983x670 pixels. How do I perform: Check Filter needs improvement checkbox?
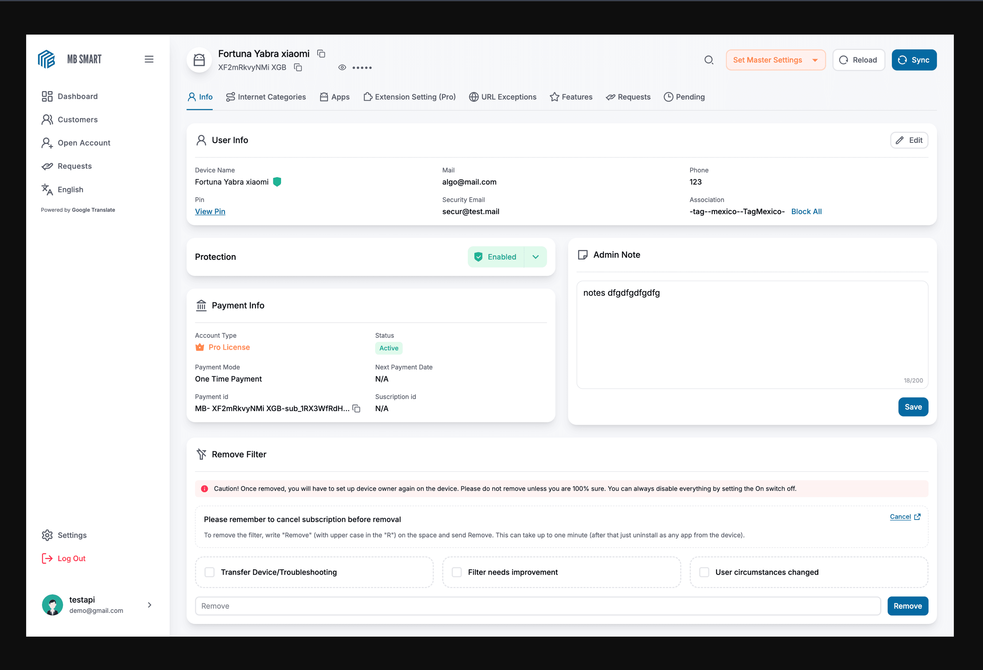[x=456, y=572]
